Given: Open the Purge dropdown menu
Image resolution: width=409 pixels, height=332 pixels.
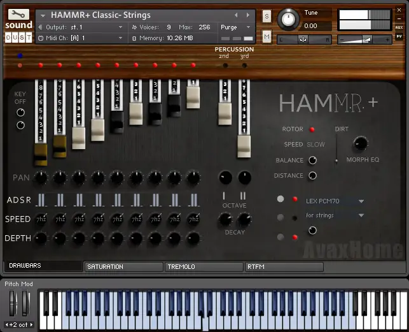Looking at the screenshot, I should click(248, 27).
